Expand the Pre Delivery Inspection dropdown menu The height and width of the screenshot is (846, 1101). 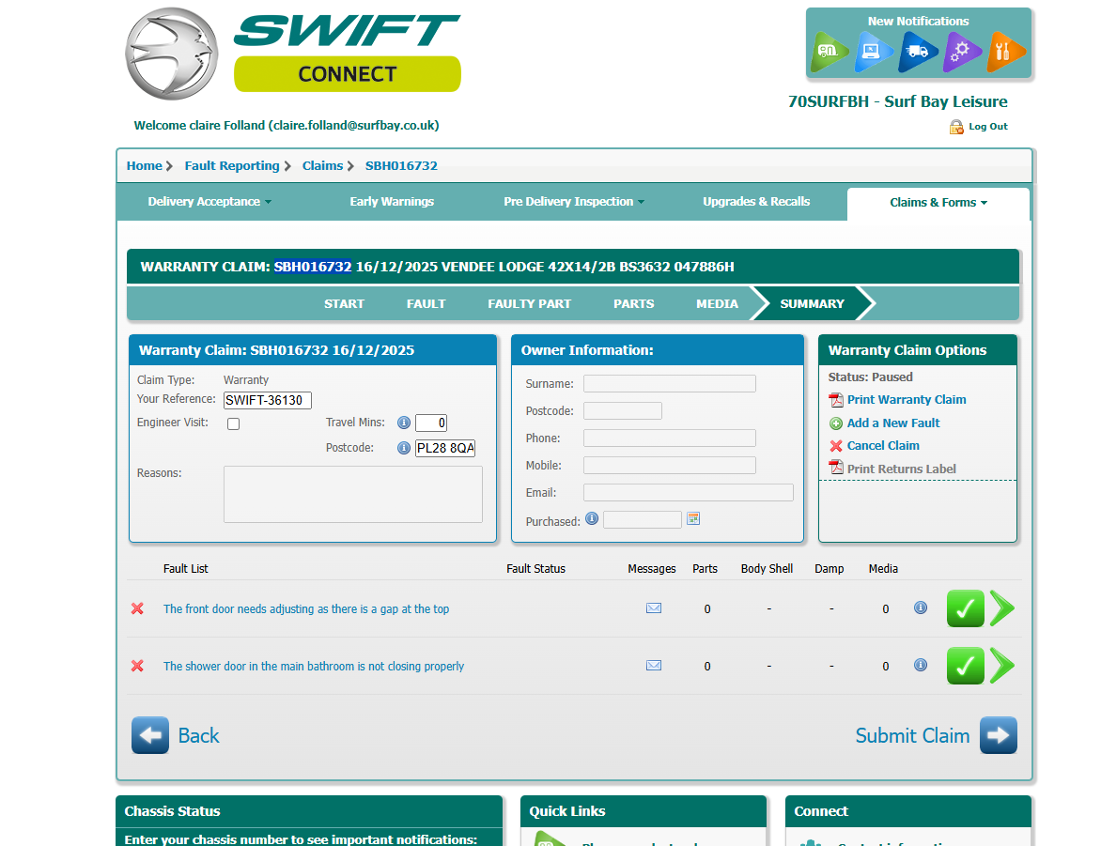[574, 202]
